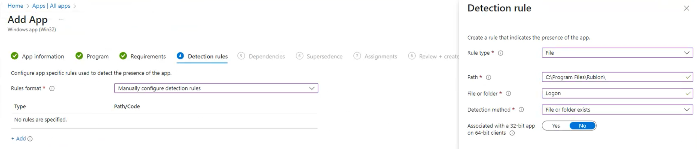Image resolution: width=697 pixels, height=149 pixels.
Task: Click the info icon next to Path
Action: (x=488, y=77)
